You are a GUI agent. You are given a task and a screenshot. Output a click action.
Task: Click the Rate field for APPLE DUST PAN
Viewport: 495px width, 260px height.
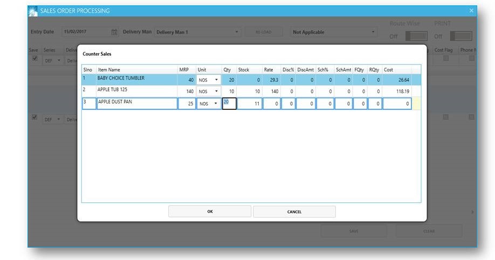click(271, 104)
